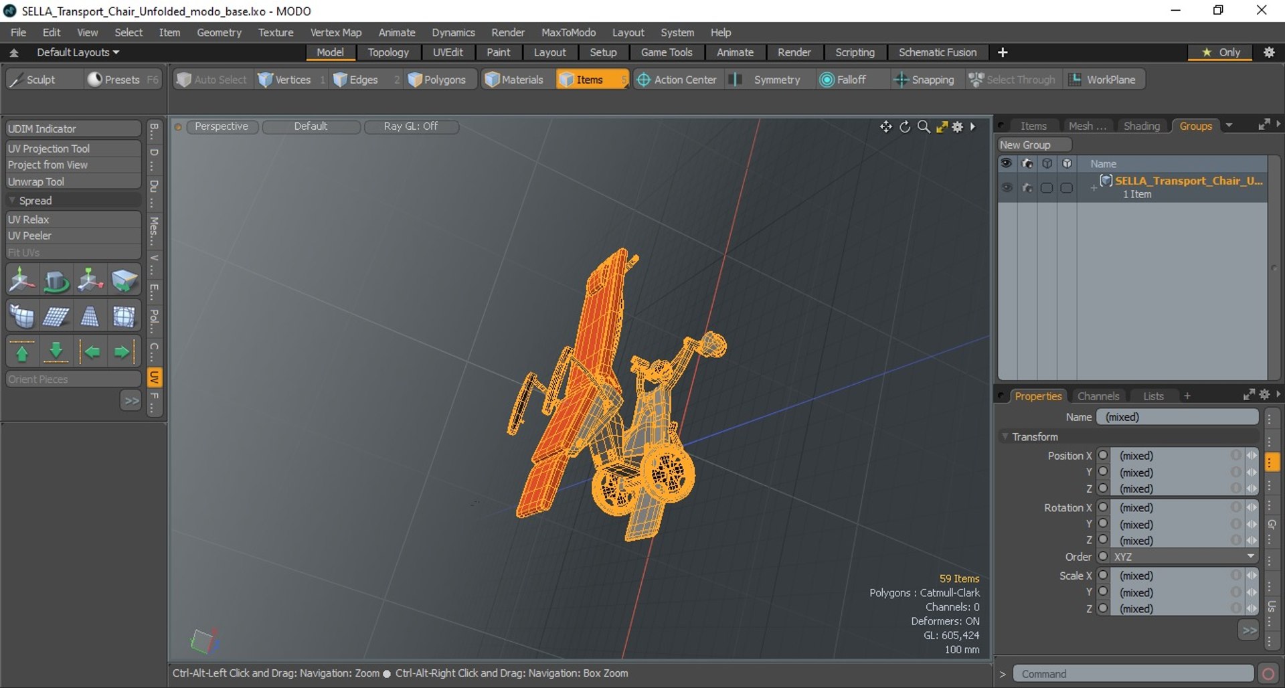
Task: Align UVs right with green right arrow
Action: tap(124, 351)
